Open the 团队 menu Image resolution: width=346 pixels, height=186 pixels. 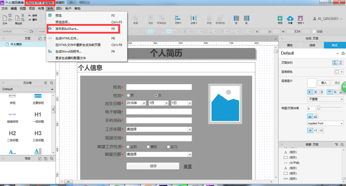[59, 9]
